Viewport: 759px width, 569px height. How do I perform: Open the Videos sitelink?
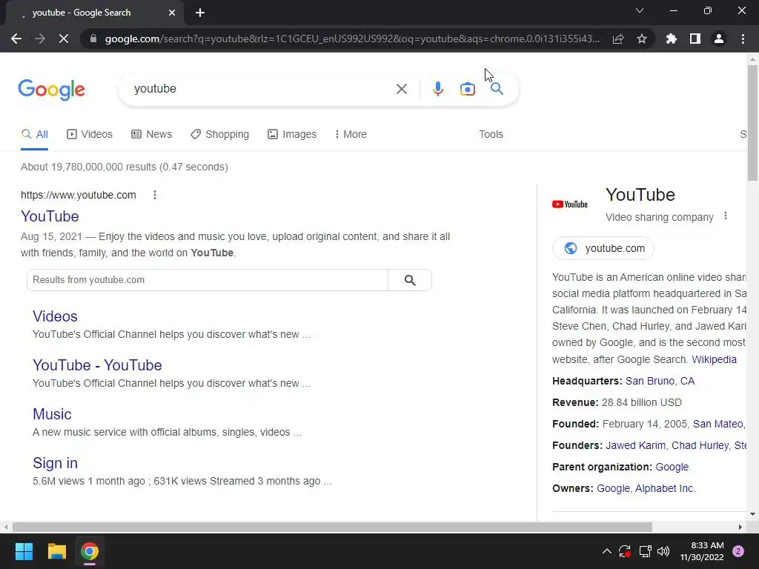pos(55,316)
